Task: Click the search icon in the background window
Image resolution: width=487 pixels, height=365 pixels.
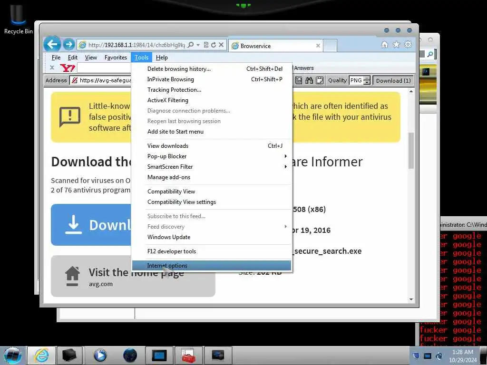Action: pyautogui.click(x=430, y=55)
